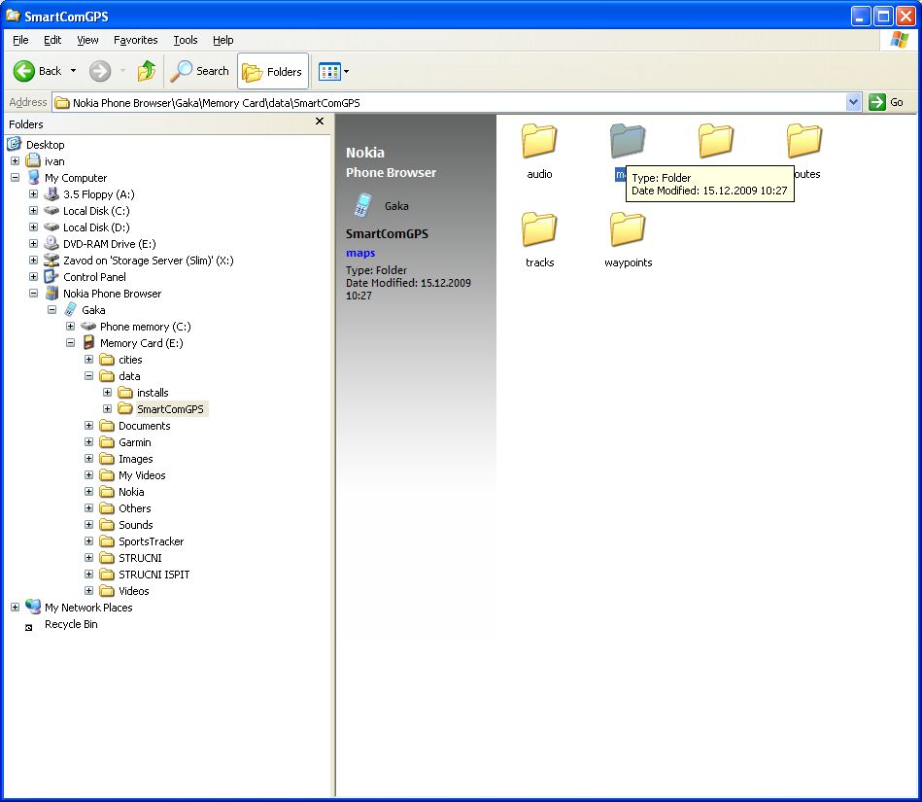This screenshot has width=922, height=802.
Task: Select the Gaka phone icon in tree
Action: [x=71, y=309]
